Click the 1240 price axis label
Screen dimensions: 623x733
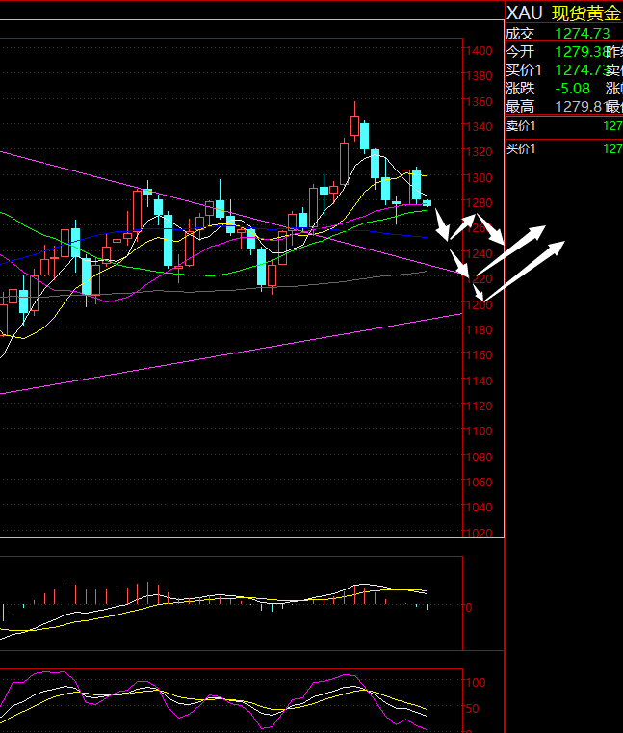tap(480, 254)
